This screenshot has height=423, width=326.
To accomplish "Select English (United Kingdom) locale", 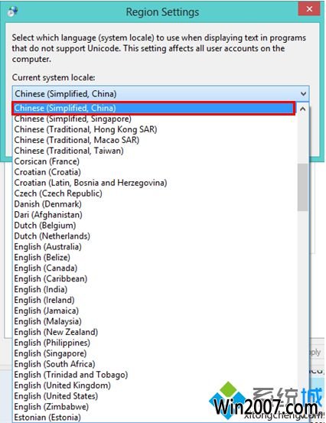I will [154, 386].
